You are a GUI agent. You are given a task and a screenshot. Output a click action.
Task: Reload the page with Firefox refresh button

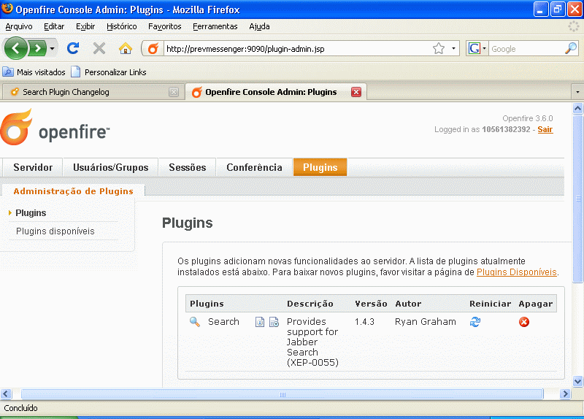(73, 49)
